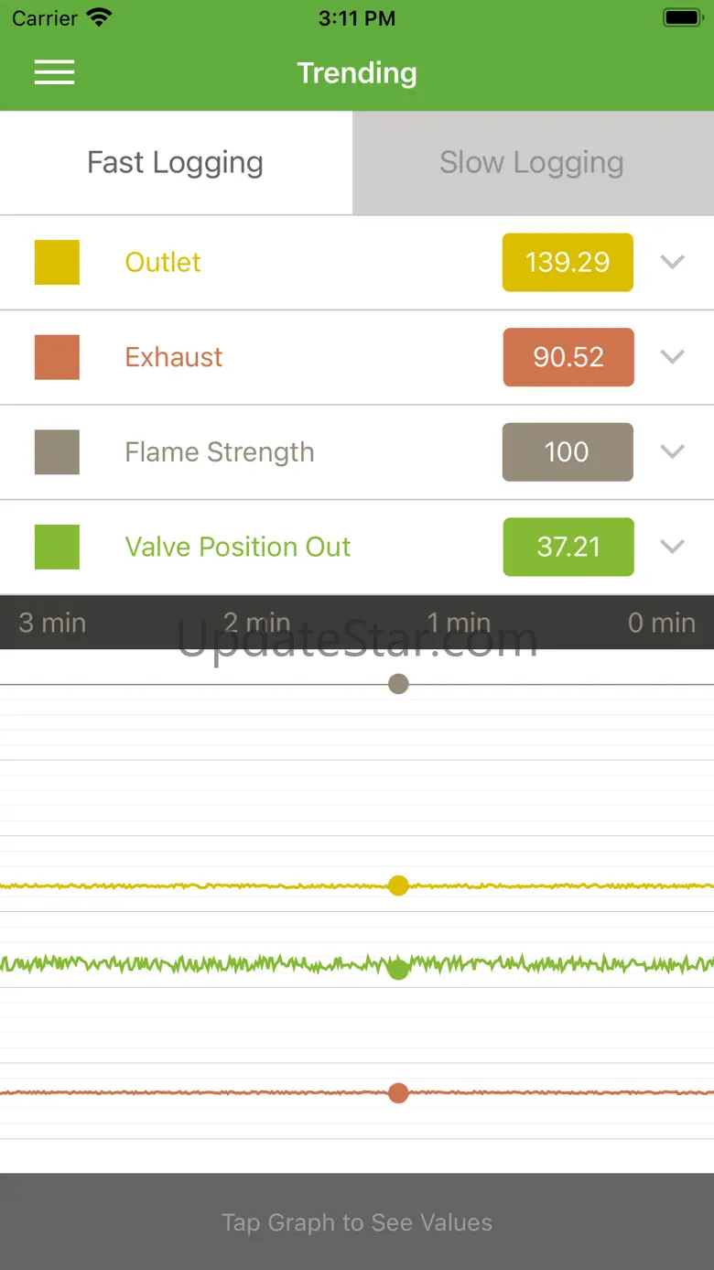
Task: Click the gray Flame Strength swatch
Action: (x=57, y=452)
